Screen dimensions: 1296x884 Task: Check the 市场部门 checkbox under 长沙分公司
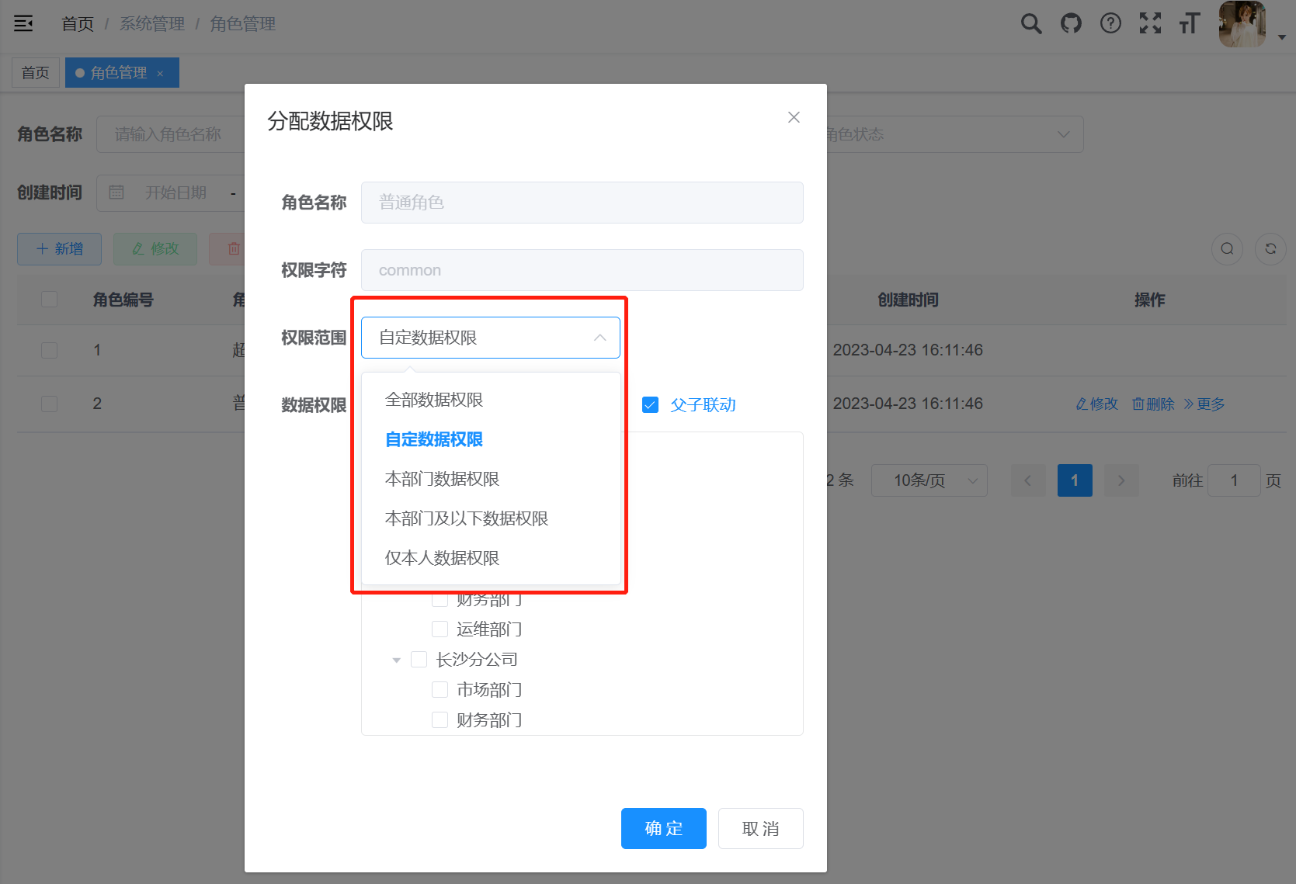click(x=440, y=689)
